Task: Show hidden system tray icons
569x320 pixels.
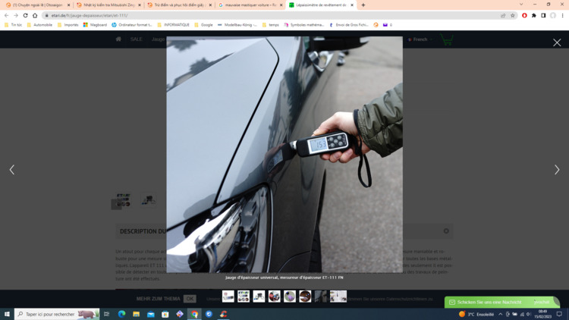Action: (501, 314)
